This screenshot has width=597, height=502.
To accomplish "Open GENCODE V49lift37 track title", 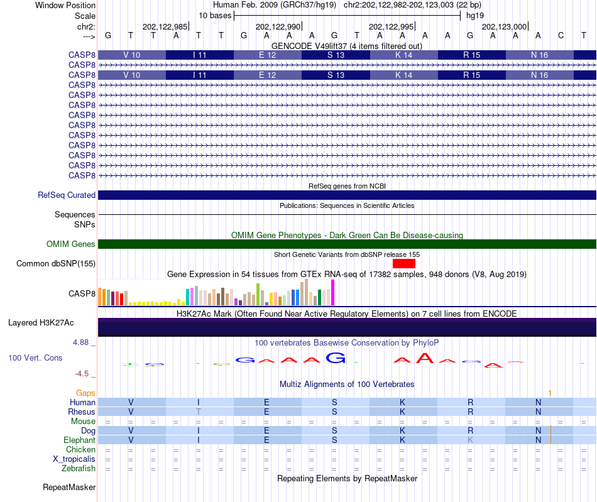I will tap(346, 46).
